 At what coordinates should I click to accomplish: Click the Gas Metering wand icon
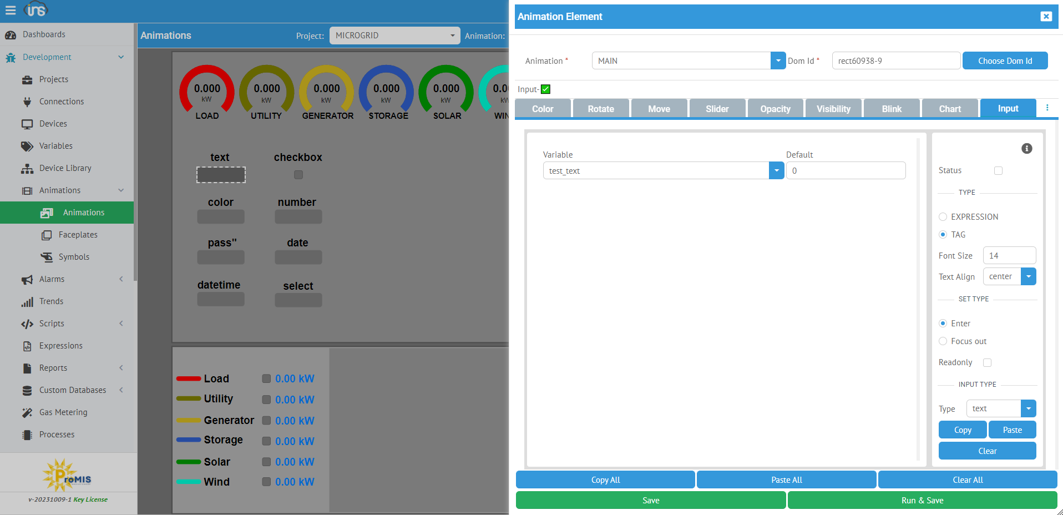pos(27,412)
